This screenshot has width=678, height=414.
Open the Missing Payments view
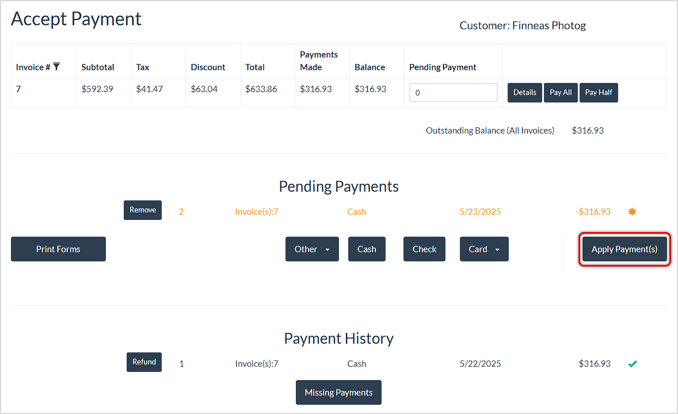tap(338, 392)
